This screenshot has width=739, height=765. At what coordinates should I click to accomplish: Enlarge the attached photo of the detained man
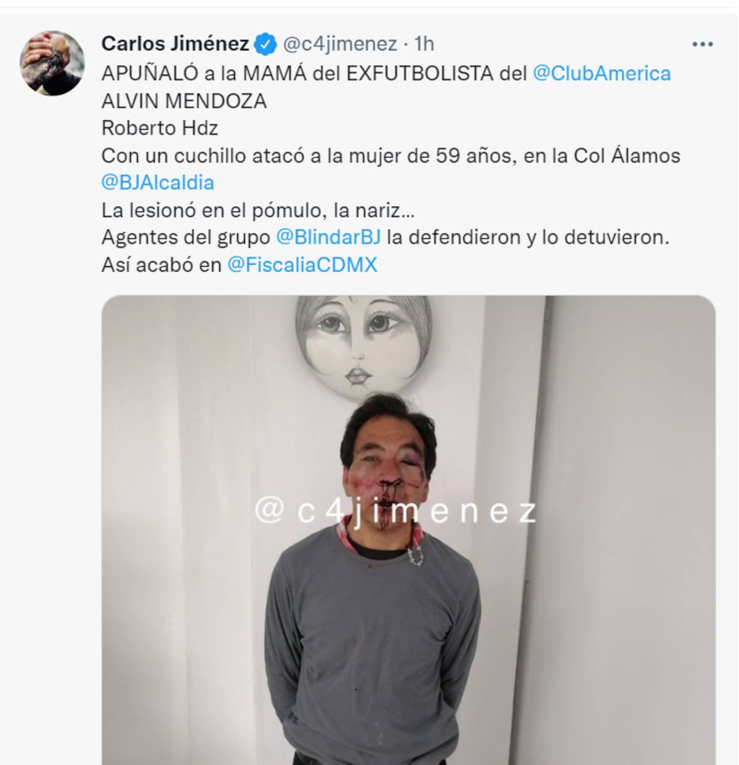click(408, 530)
